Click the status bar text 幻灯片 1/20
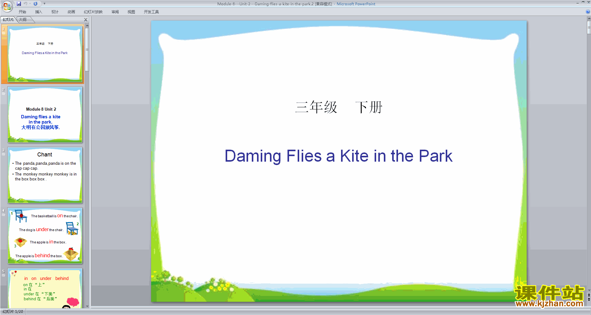591x315 pixels. pyautogui.click(x=13, y=312)
